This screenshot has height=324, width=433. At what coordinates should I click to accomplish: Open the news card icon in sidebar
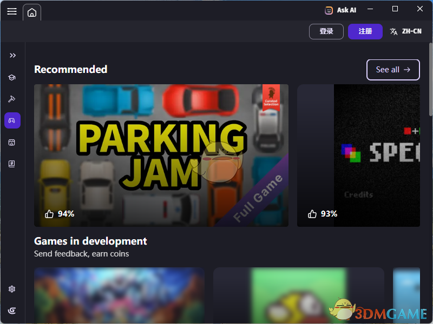(x=12, y=164)
